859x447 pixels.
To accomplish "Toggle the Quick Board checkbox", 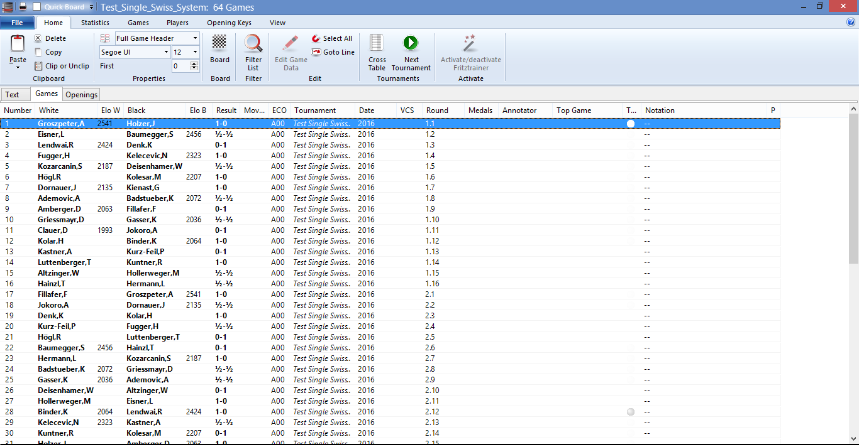I will [36, 7].
